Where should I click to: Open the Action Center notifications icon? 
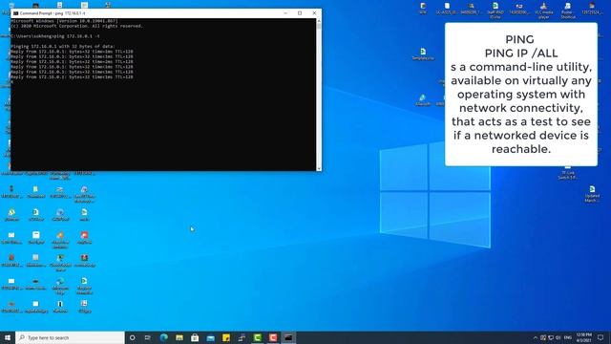click(600, 337)
